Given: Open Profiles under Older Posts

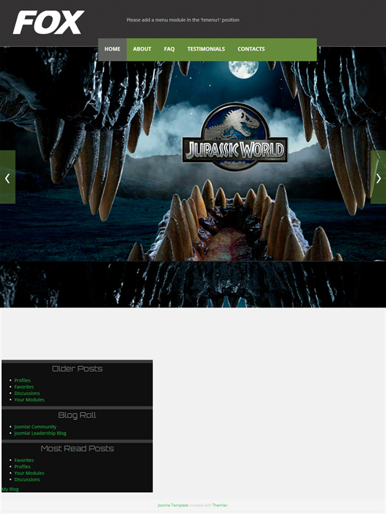Looking at the screenshot, I should pyautogui.click(x=23, y=380).
